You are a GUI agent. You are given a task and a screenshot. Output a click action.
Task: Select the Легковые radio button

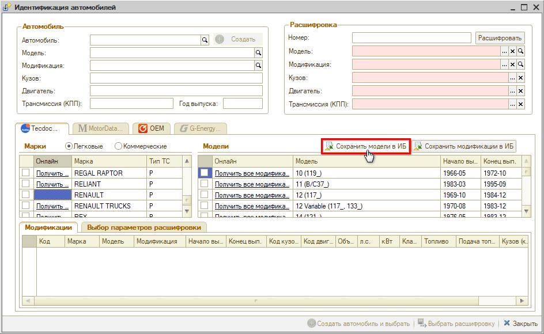69,146
